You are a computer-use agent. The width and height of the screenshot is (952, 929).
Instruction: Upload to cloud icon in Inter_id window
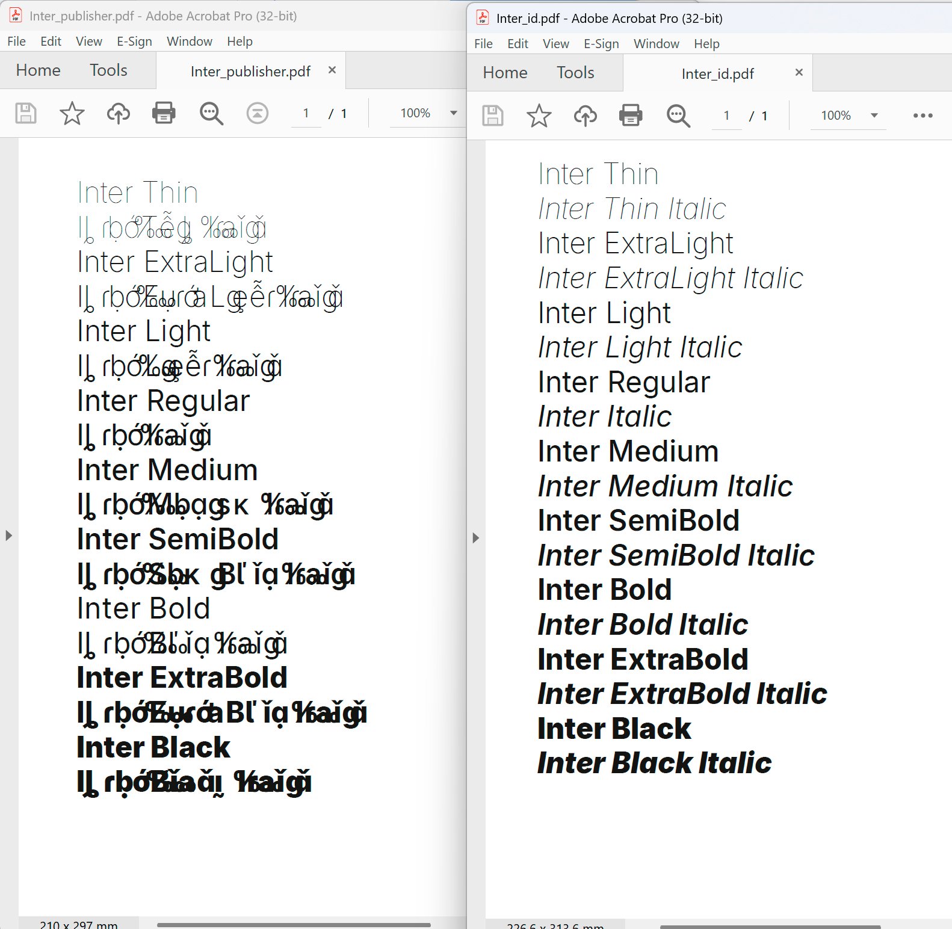[x=586, y=116]
